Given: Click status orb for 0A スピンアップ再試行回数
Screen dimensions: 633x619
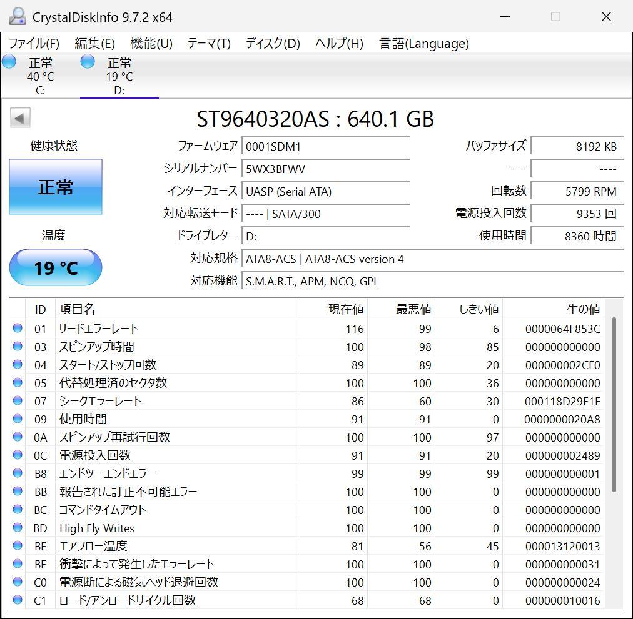Looking at the screenshot, I should pyautogui.click(x=18, y=437).
